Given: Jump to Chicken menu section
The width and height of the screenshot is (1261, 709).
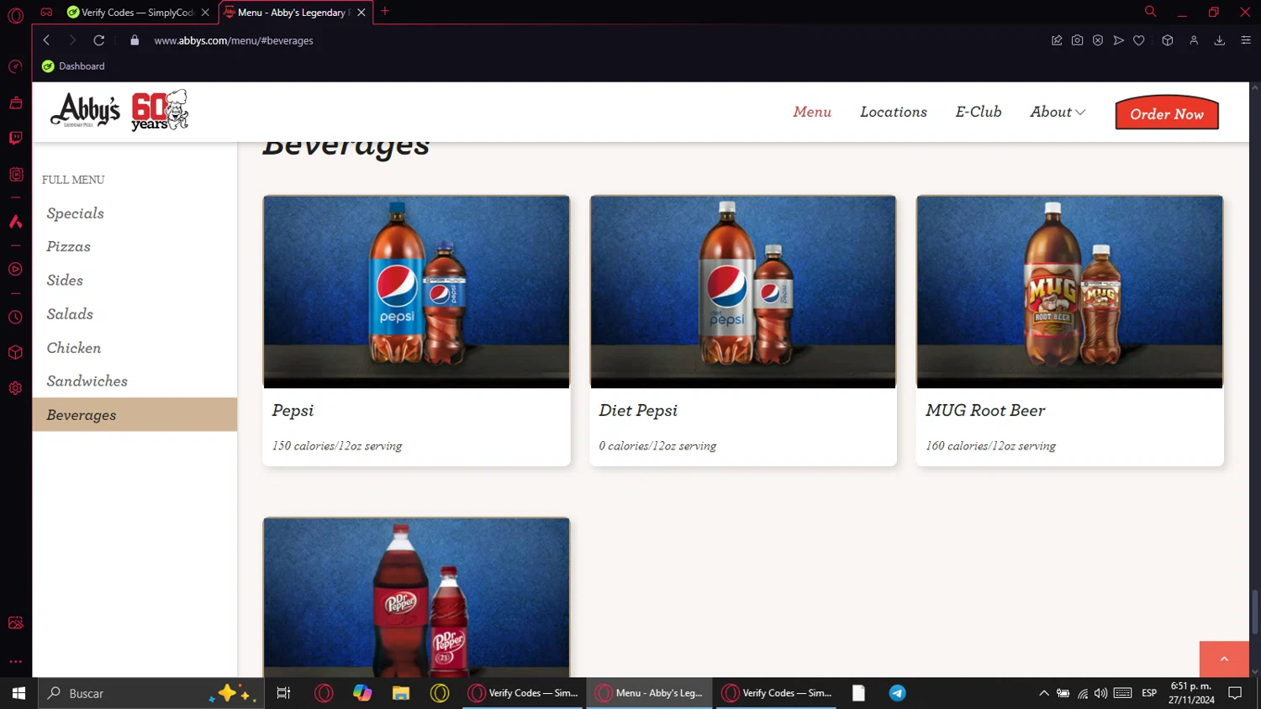Looking at the screenshot, I should [x=74, y=348].
